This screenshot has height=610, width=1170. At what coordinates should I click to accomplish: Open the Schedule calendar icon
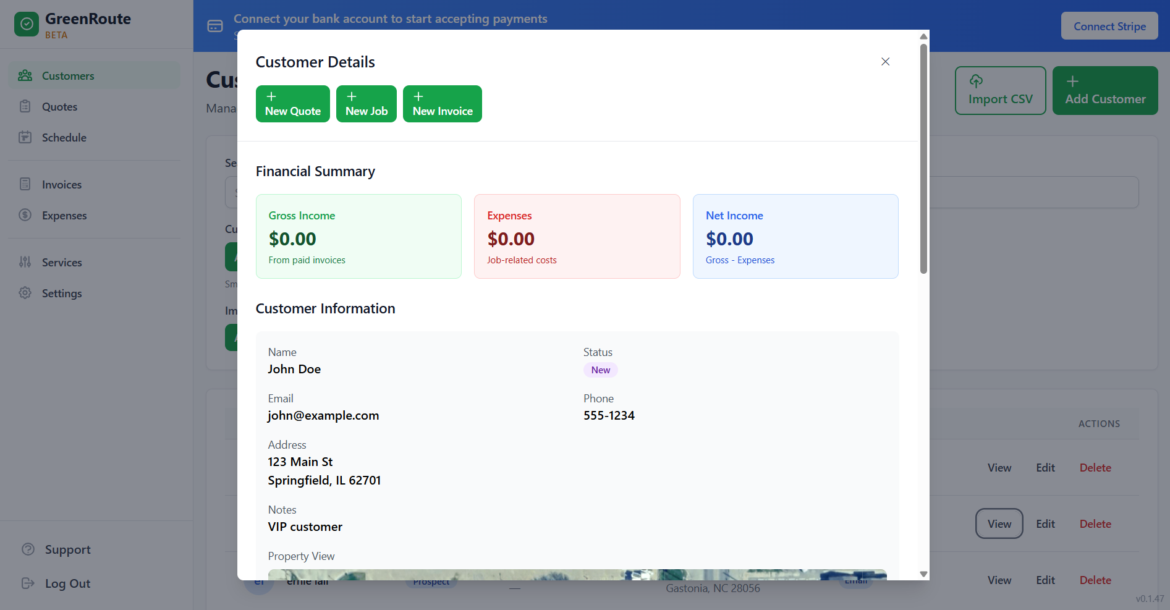point(25,137)
